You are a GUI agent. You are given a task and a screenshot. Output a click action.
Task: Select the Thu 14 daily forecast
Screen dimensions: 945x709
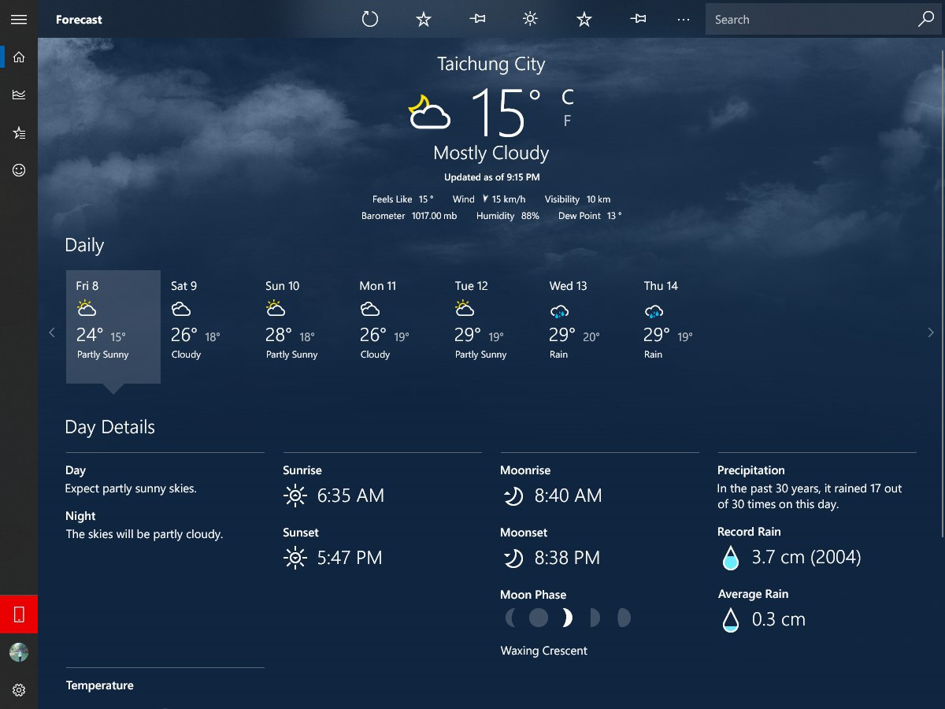point(680,327)
